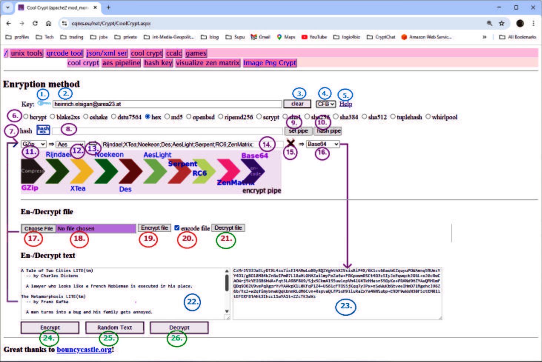Click the lime RC6 chevron
This screenshot has width=542, height=362.
tap(204, 171)
